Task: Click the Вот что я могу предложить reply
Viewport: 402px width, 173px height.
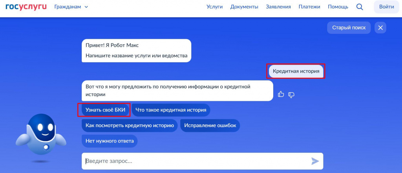Action: coord(177,91)
